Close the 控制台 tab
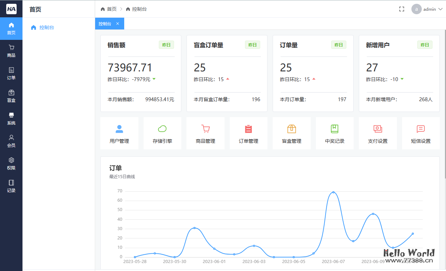446x271 pixels. (117, 24)
